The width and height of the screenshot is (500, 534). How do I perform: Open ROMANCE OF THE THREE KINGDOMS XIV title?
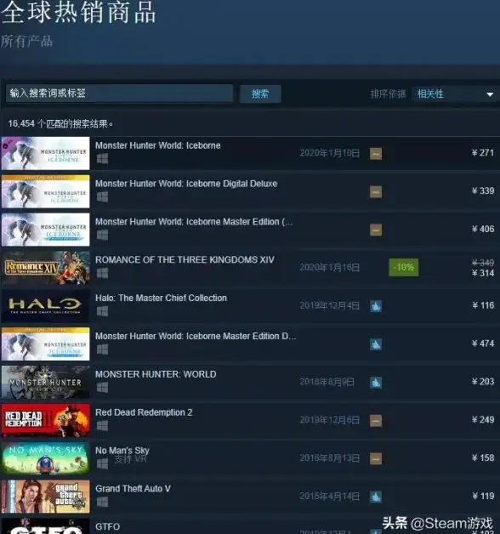pyautogui.click(x=185, y=260)
